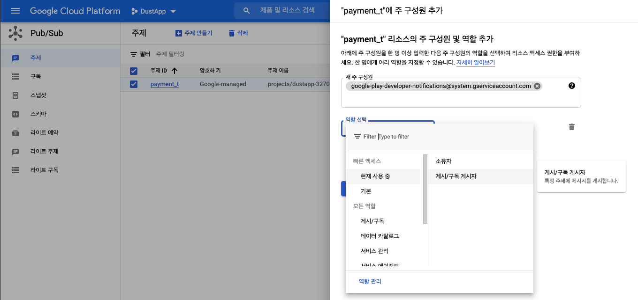Select 기본 role category
Screen dimensions: 638x300
[x=383, y=191]
